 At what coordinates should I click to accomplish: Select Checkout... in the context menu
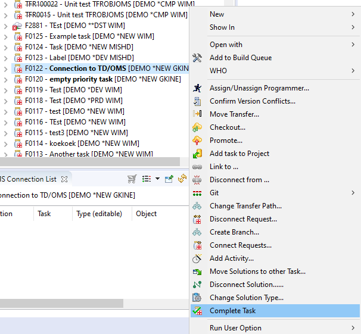(227, 127)
